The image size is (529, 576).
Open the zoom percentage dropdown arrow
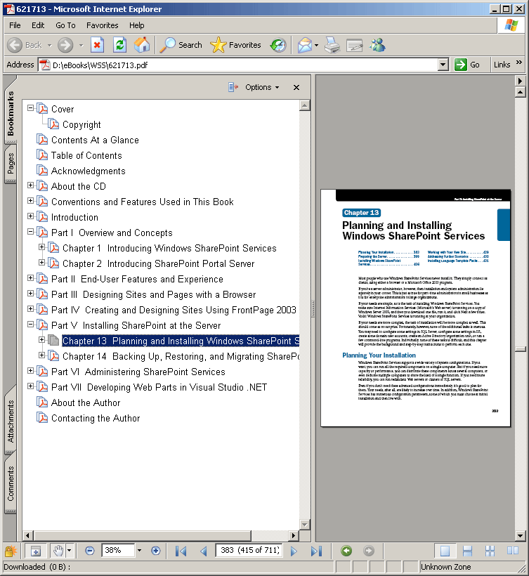[x=139, y=551]
